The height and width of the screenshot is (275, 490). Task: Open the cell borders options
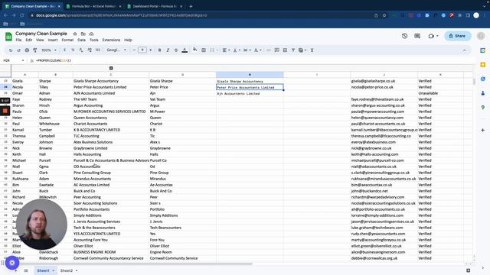(204, 50)
